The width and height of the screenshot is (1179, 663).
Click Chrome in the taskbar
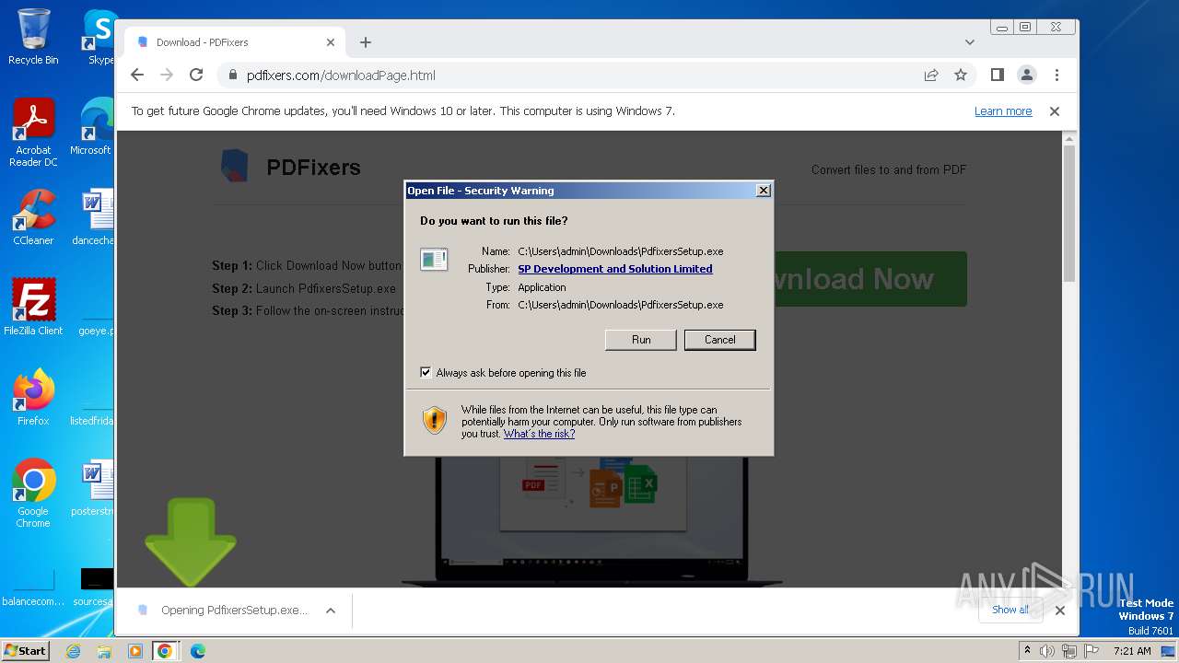(x=165, y=651)
